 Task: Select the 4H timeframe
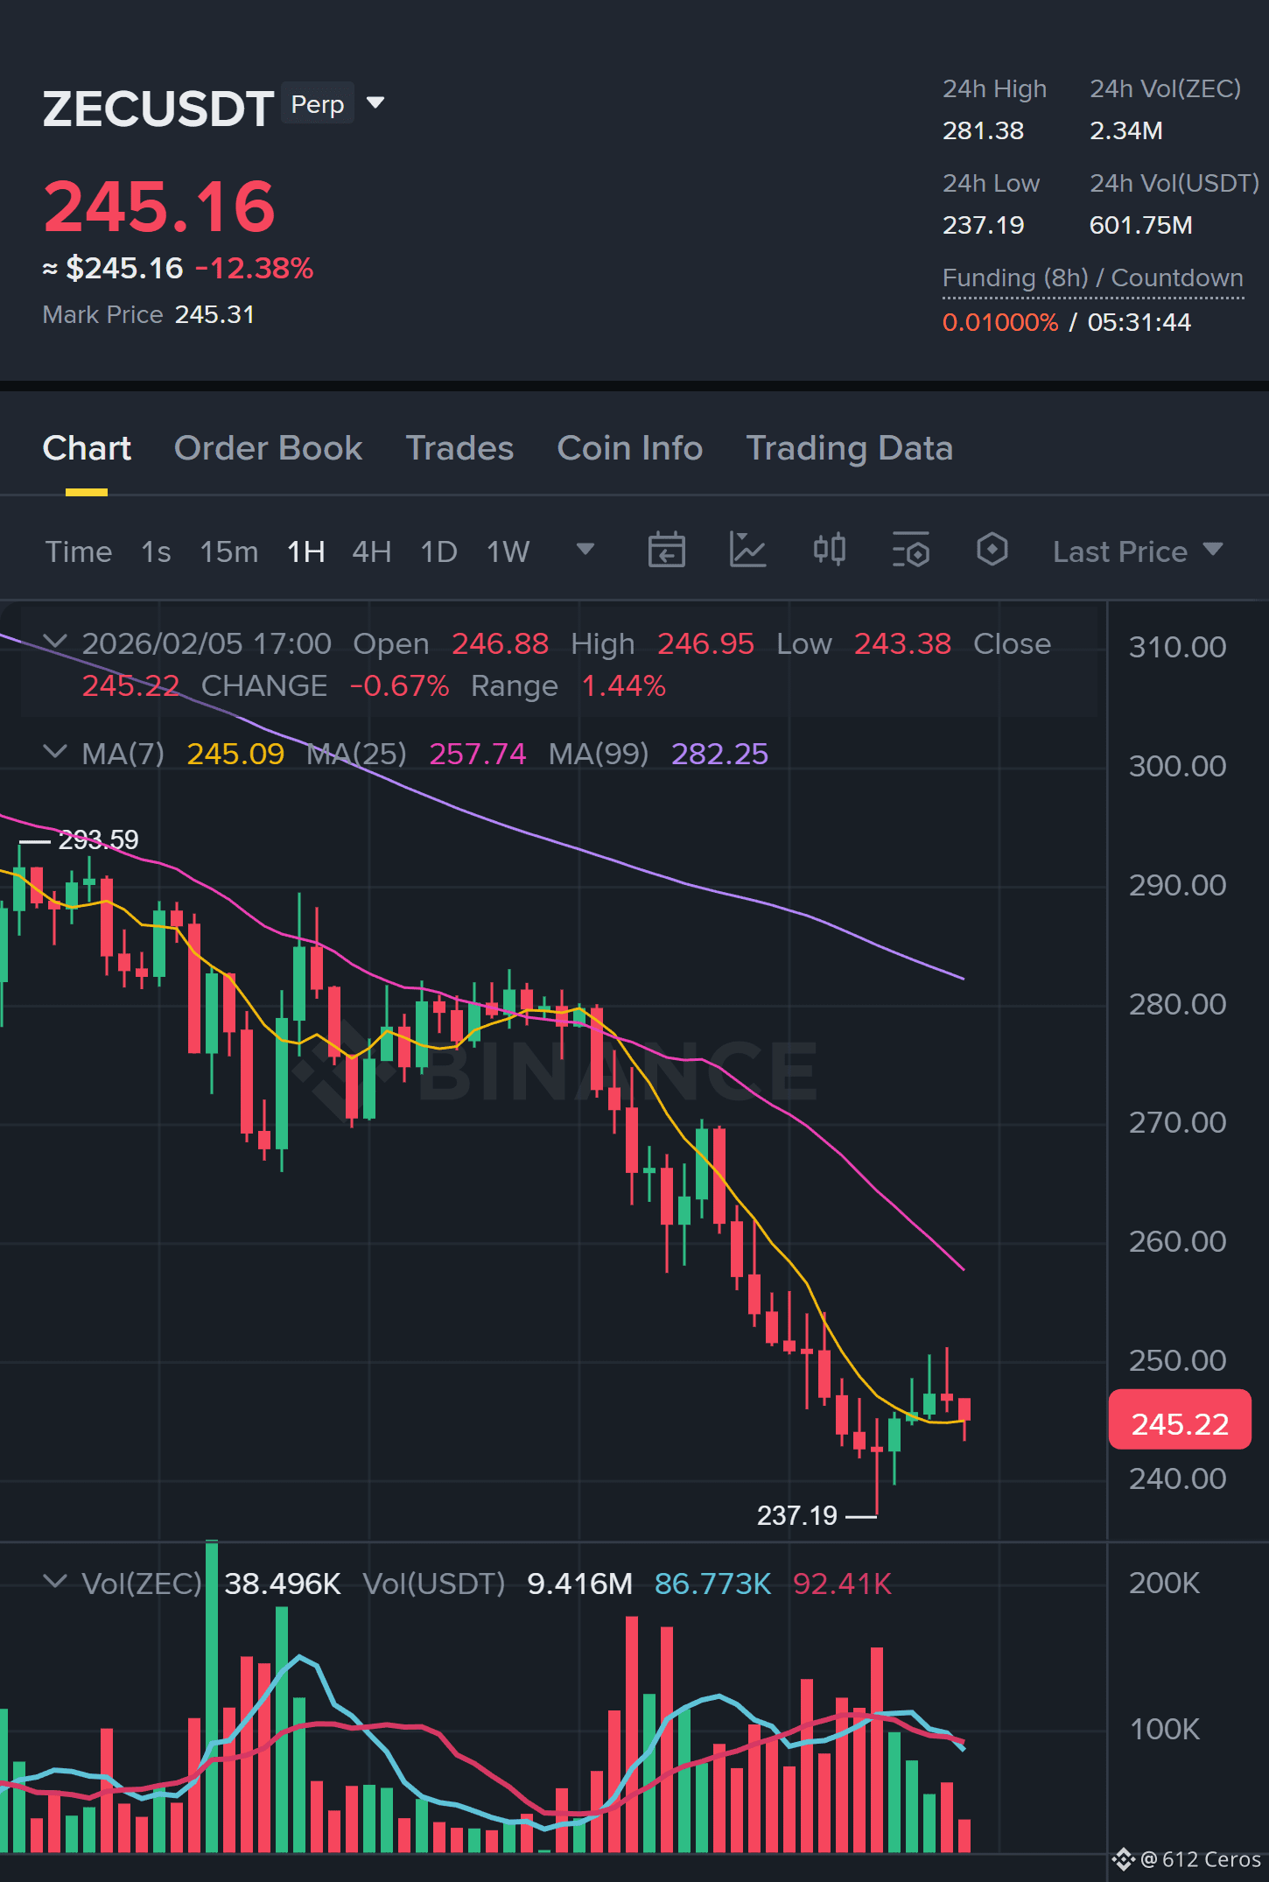[371, 552]
